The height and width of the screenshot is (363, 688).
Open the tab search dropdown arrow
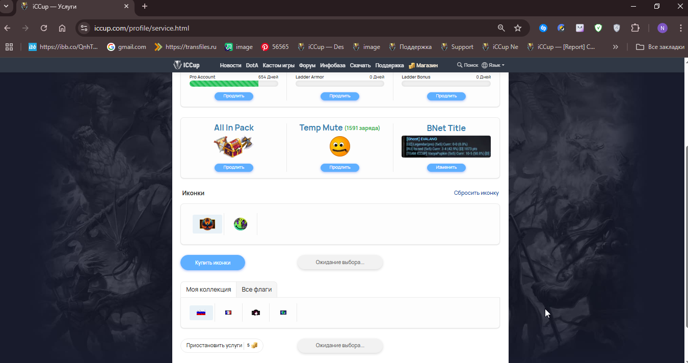click(x=6, y=6)
